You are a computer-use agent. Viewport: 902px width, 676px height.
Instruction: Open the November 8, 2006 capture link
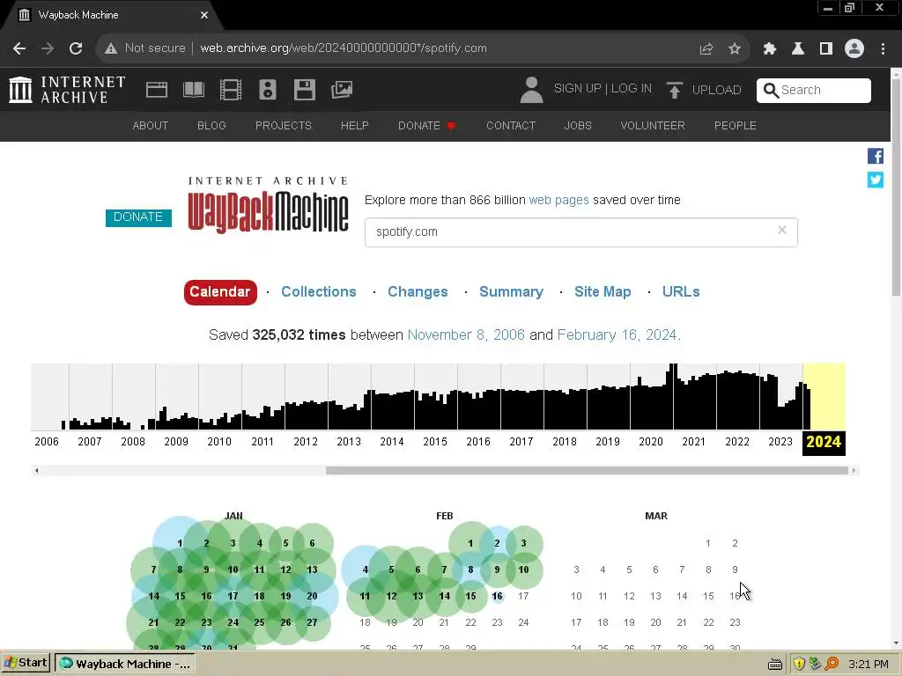[466, 334]
